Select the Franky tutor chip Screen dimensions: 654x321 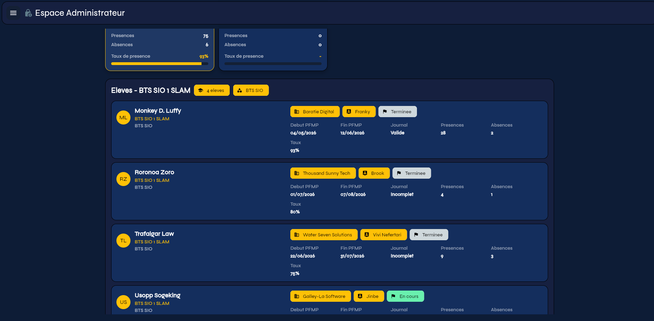[x=359, y=112]
